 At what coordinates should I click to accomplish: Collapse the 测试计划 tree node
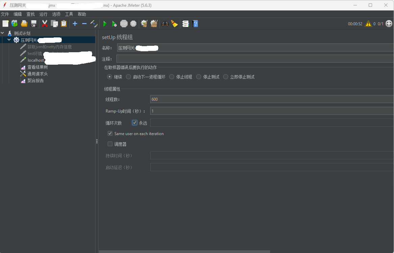tap(3, 33)
